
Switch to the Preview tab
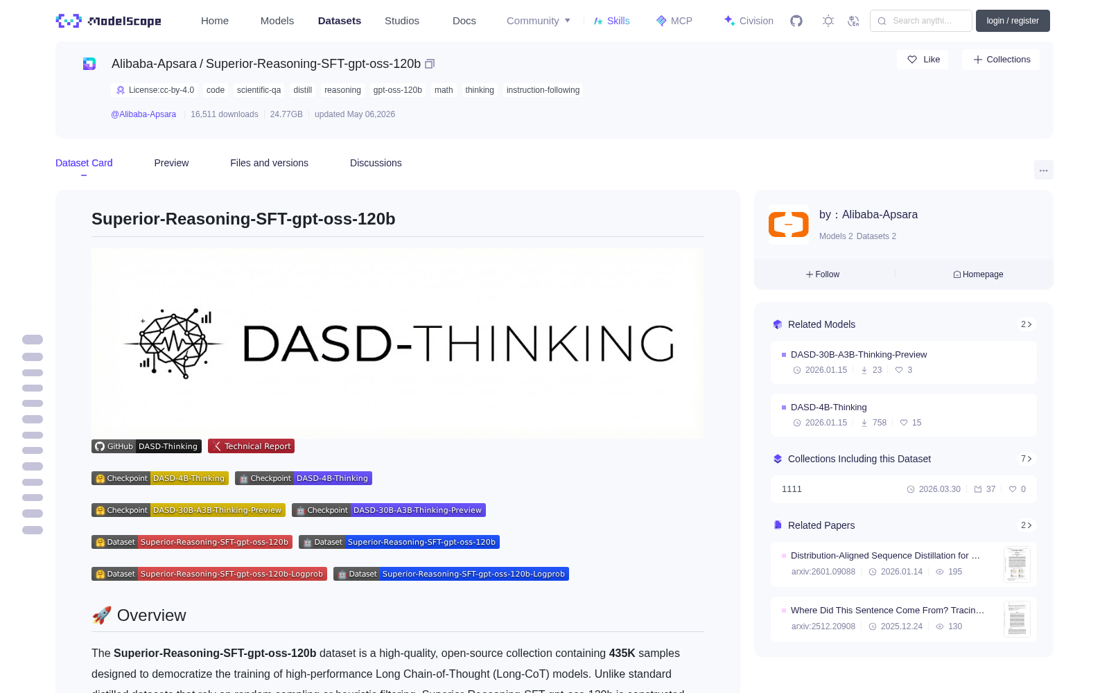pyautogui.click(x=171, y=163)
